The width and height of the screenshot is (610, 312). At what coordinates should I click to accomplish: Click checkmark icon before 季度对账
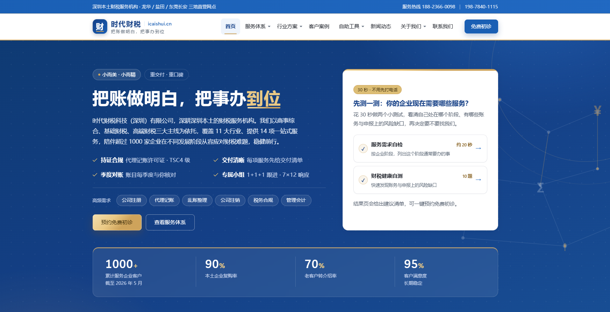[x=95, y=175]
